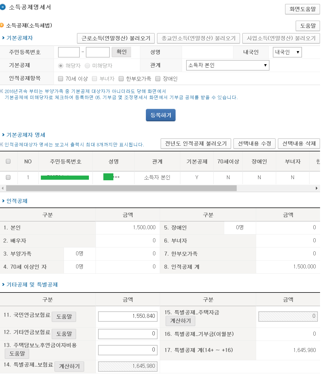The height and width of the screenshot is (380, 327).
Task: Click the 화면도움말 button
Action: coord(302,9)
